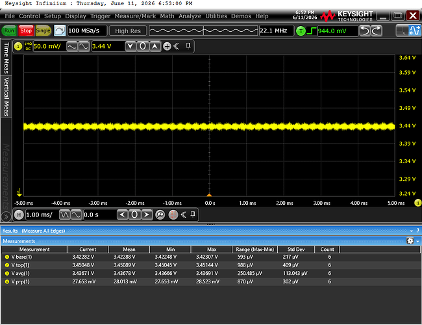The image size is (422, 325).
Task: Click the 1.00 ms/ timebase field
Action: 42,214
